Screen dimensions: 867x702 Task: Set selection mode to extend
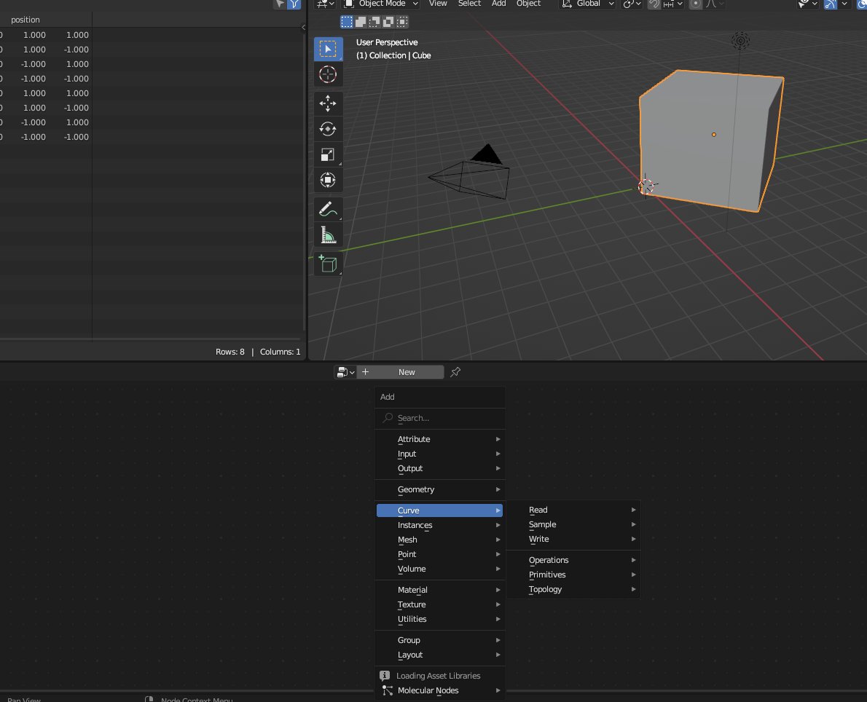point(361,22)
